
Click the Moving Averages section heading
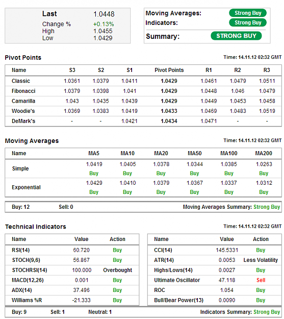[x=32, y=141]
